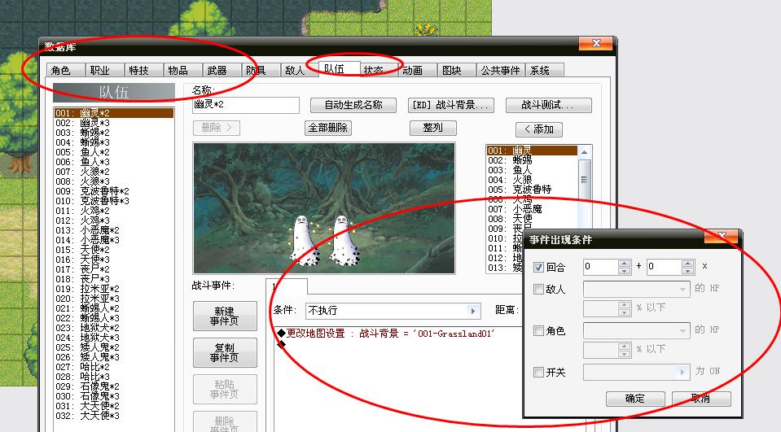Viewport: 781px width, 432px height.
Task: Select troop 013: 小恶魔*2
Action: click(x=113, y=230)
